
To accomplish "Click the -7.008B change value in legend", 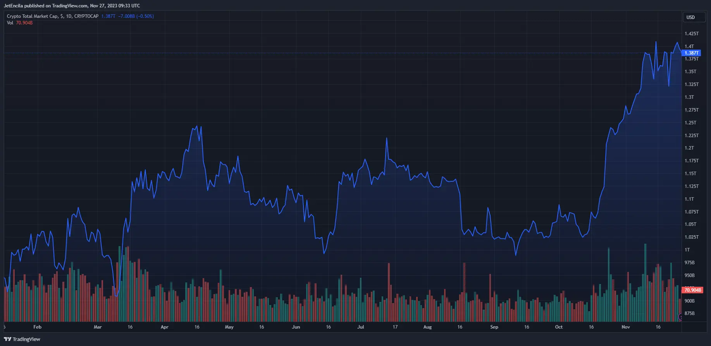I will (127, 16).
